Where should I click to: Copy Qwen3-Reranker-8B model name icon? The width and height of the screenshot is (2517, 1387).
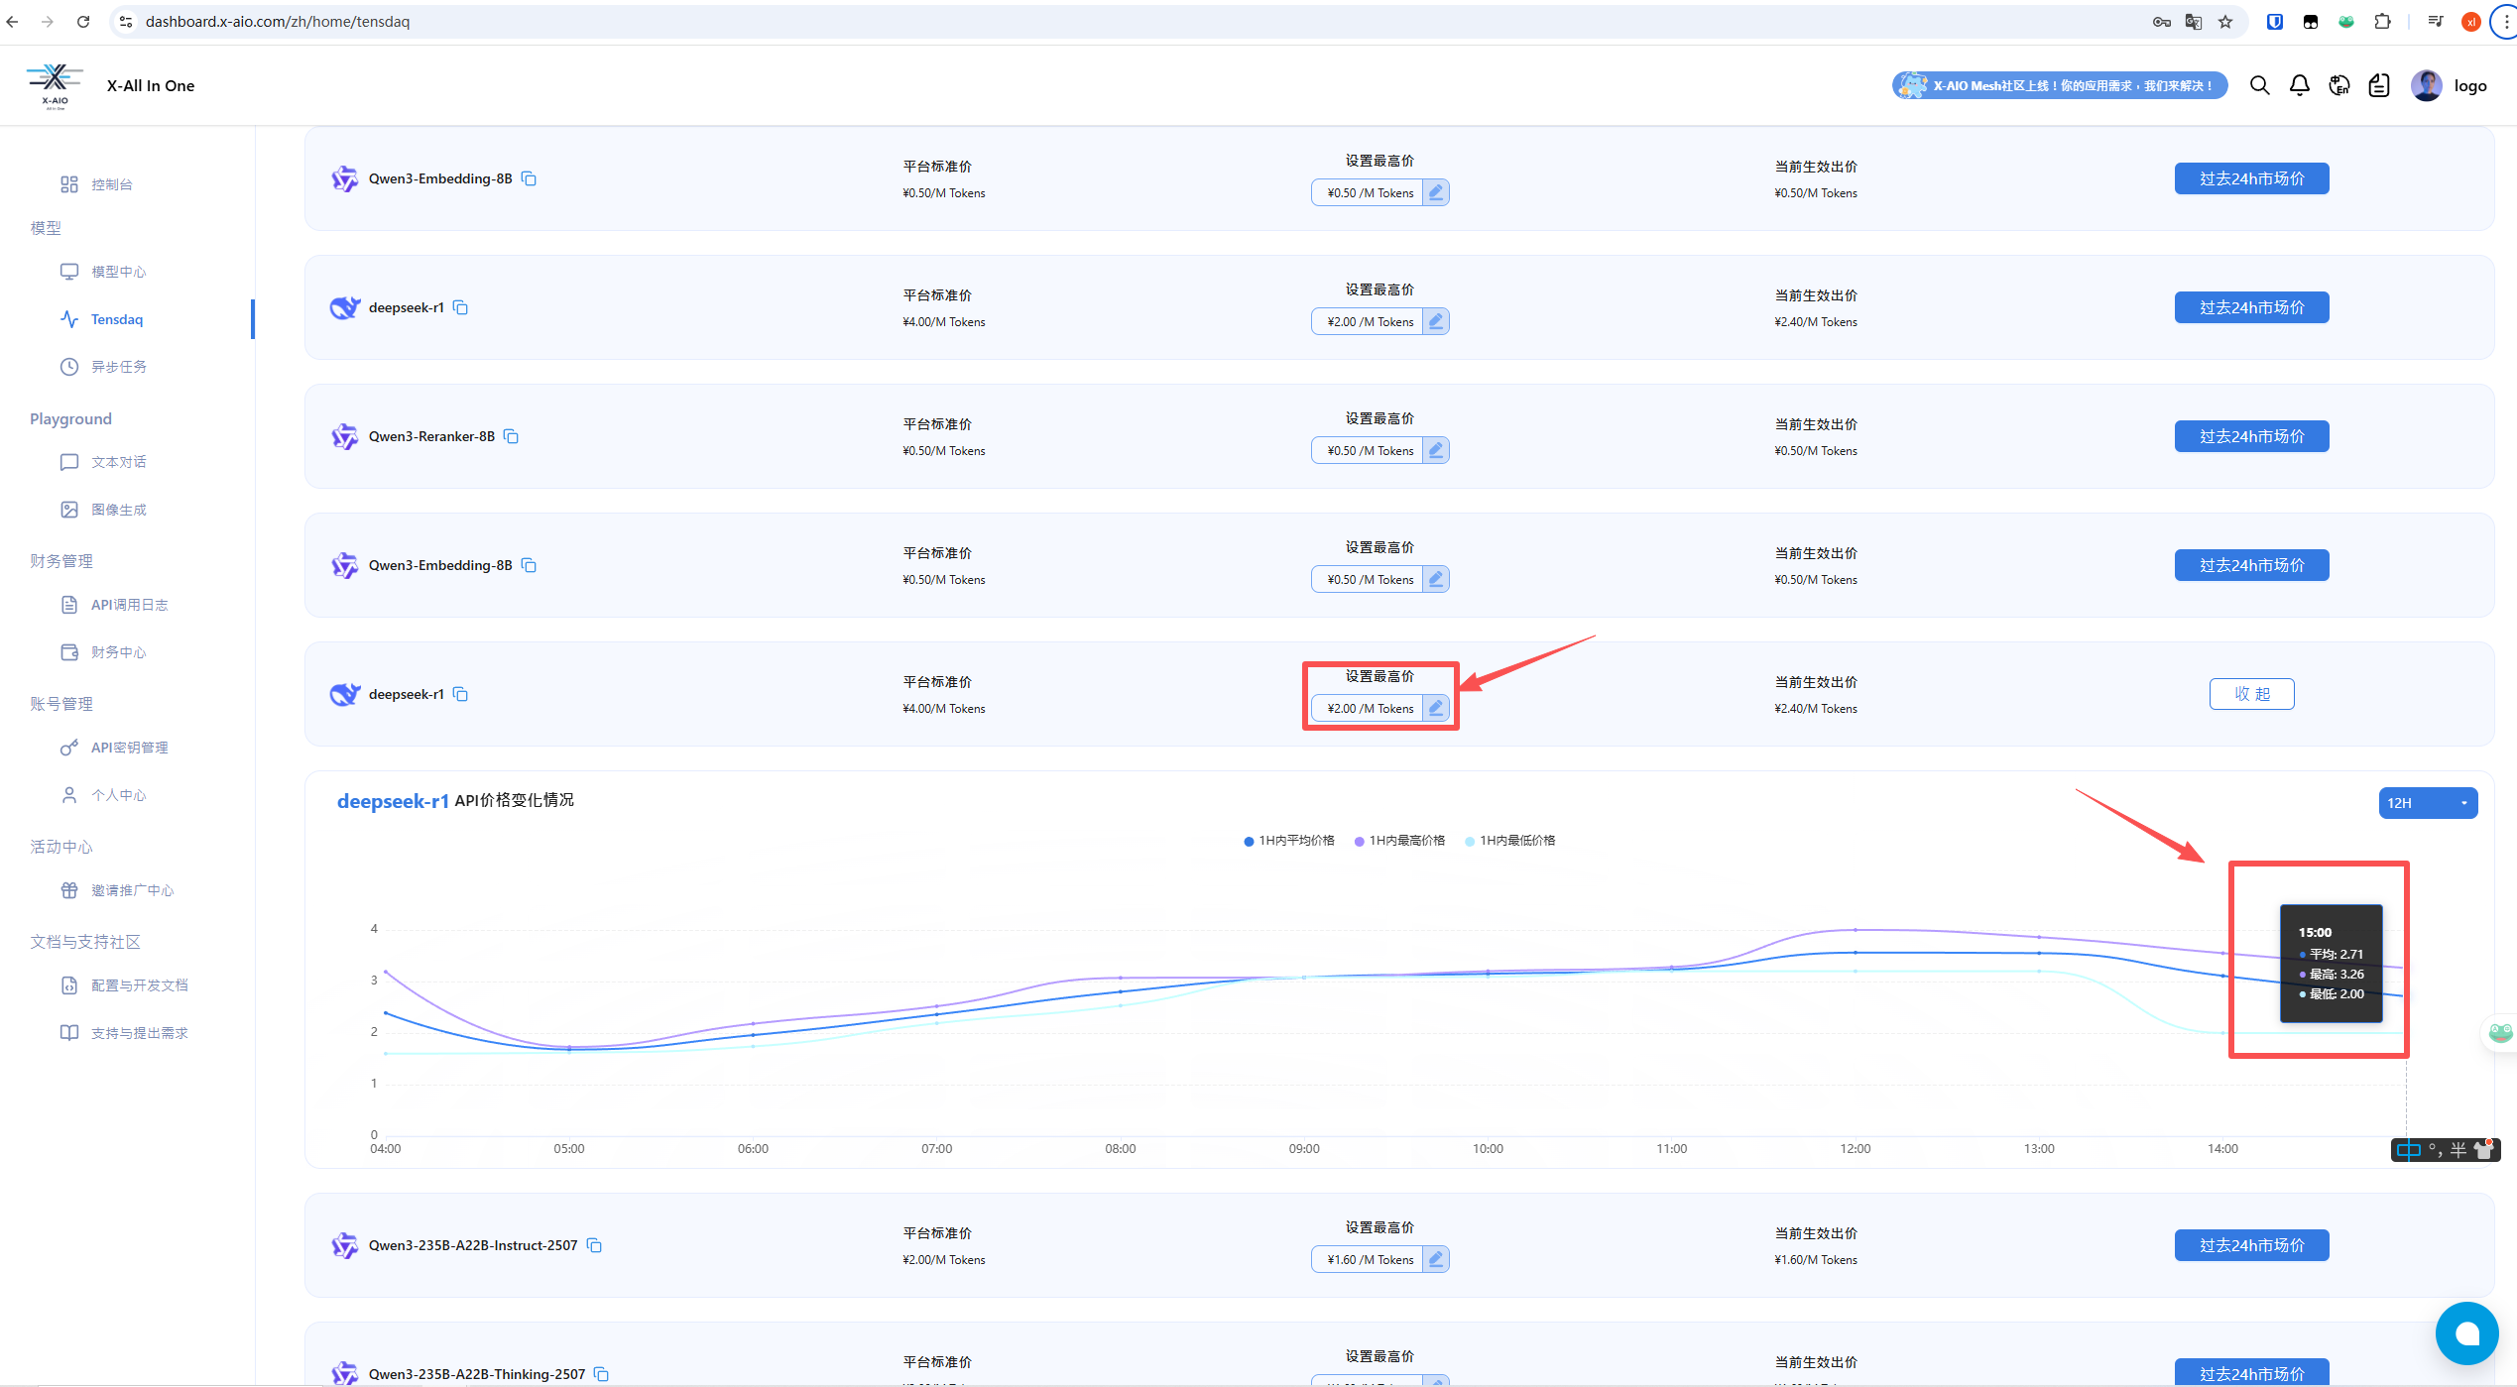(x=512, y=436)
